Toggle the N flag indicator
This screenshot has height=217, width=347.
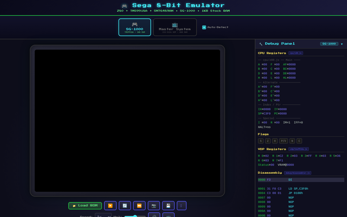pos(292,141)
